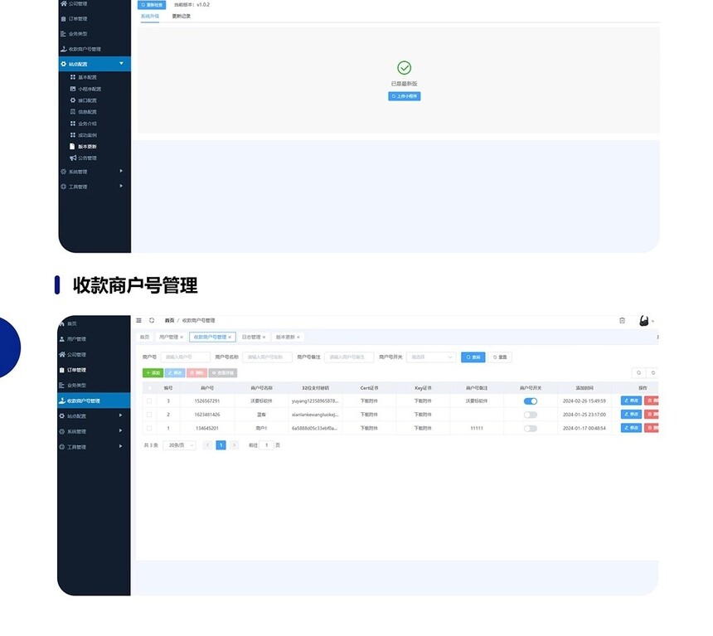
Task: Open 公司管理 in the merchant screenshot sidebar
Action: [x=72, y=354]
